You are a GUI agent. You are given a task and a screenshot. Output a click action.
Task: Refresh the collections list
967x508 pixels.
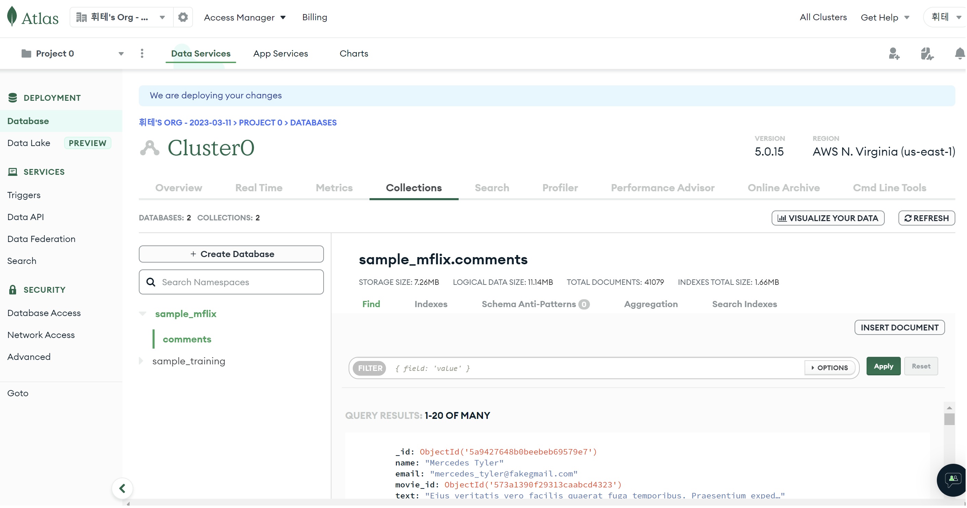pyautogui.click(x=927, y=218)
